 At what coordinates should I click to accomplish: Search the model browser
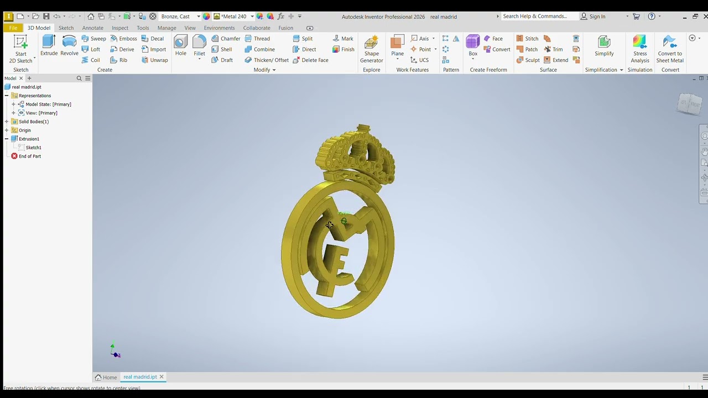coord(79,78)
